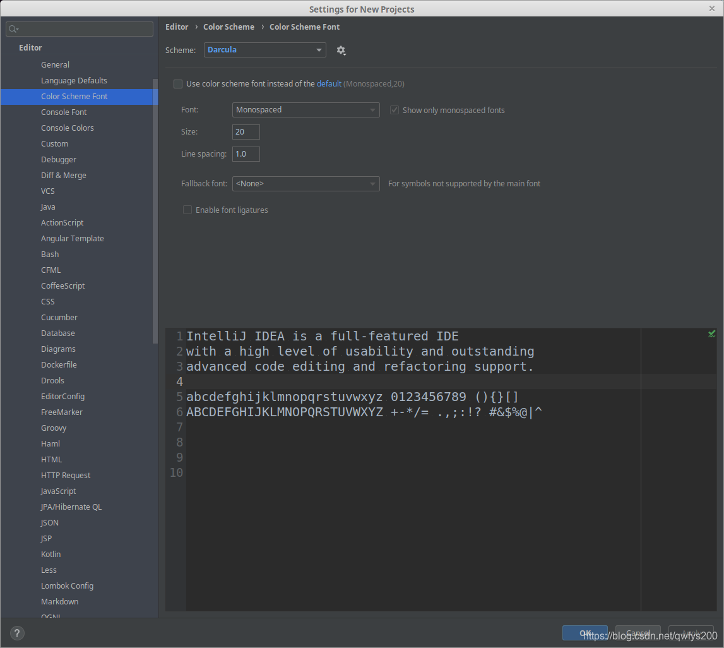Select Drools in the sidebar
This screenshot has width=724, height=648.
click(x=52, y=381)
